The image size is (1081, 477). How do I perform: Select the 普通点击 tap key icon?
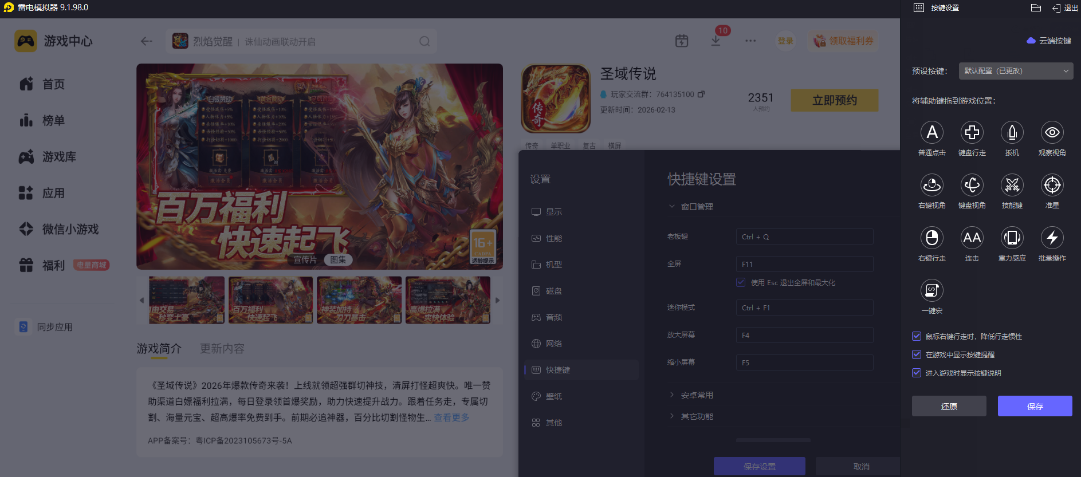pyautogui.click(x=932, y=132)
